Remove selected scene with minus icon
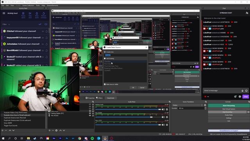This screenshot has height=141, width=250. pyautogui.click(x=6, y=130)
